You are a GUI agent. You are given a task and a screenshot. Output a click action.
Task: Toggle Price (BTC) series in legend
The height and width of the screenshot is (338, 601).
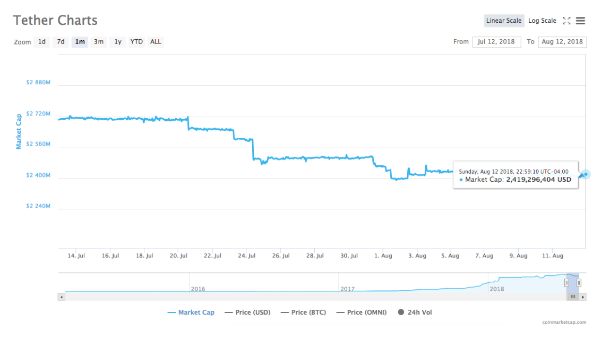coord(303,313)
